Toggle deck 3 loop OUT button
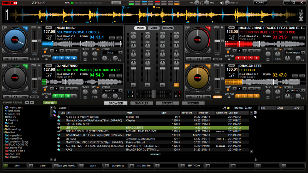Viewport: 308px width, 173px height. [x=75, y=89]
